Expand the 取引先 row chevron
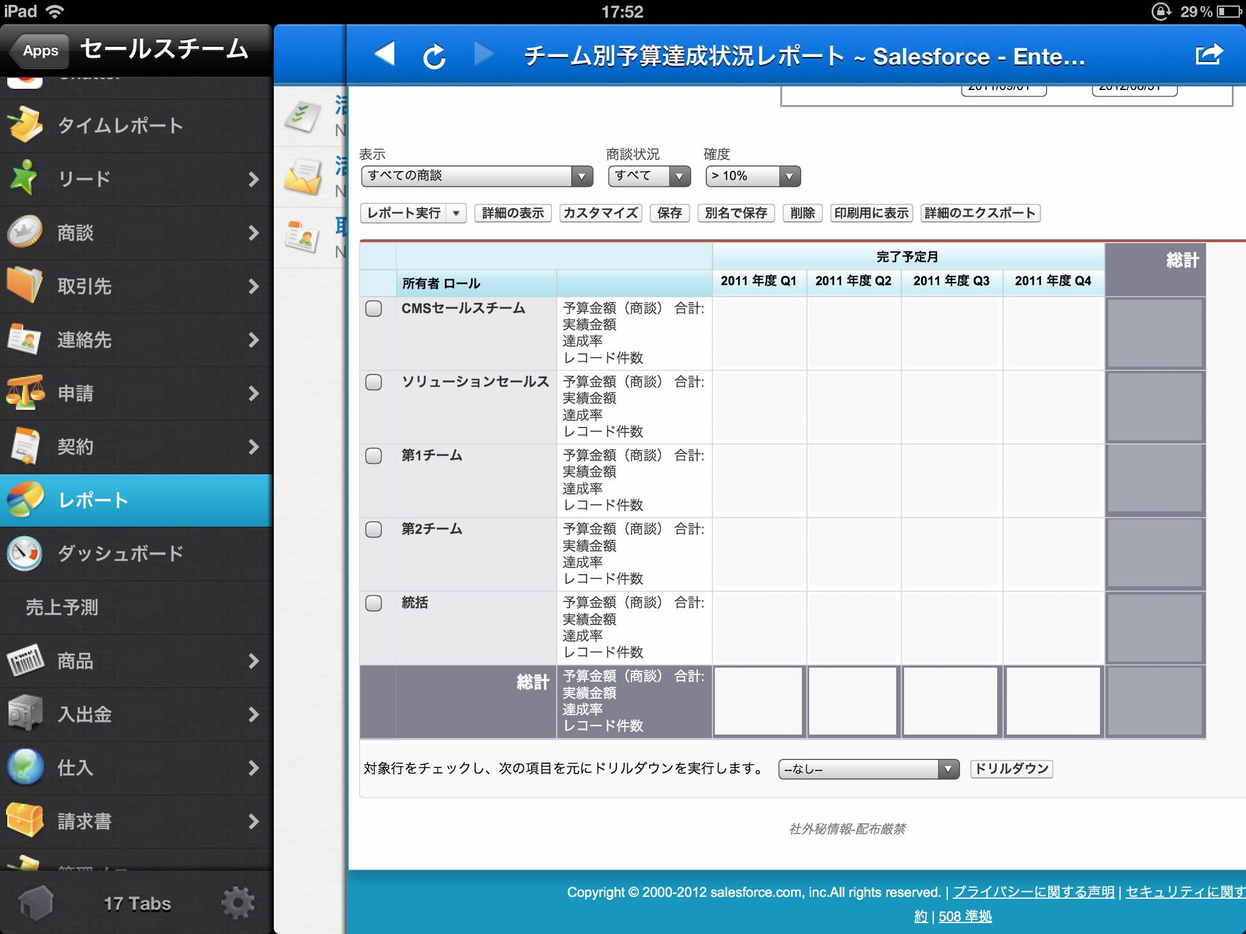The image size is (1246, 934). (x=254, y=286)
